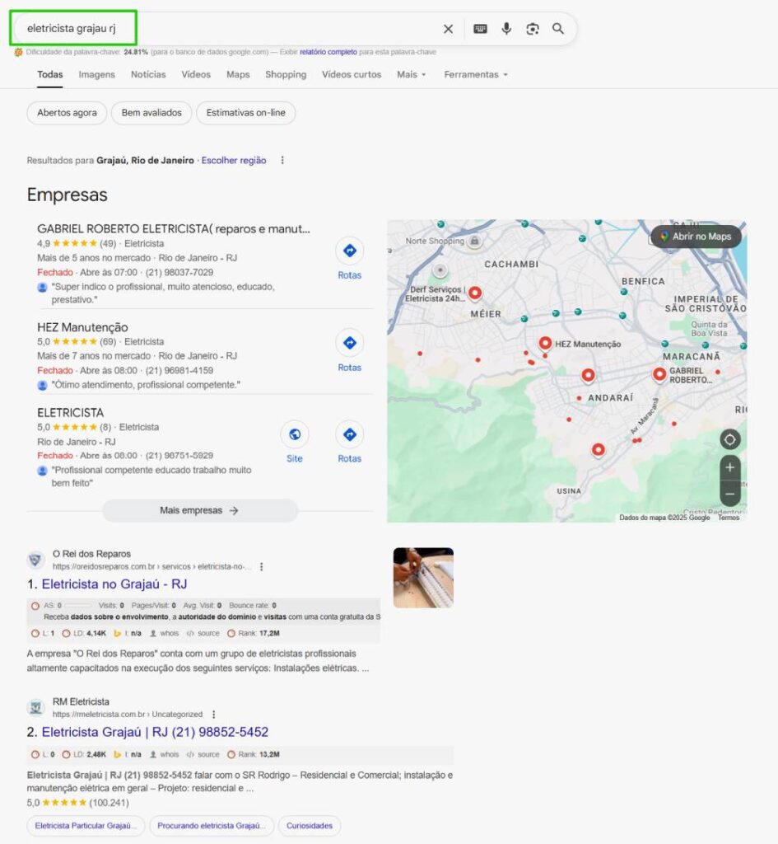Open the GABRIEL ROBERTO ELETRICISTA business listing
Viewport: 778px width, 844px height.
coord(174,229)
